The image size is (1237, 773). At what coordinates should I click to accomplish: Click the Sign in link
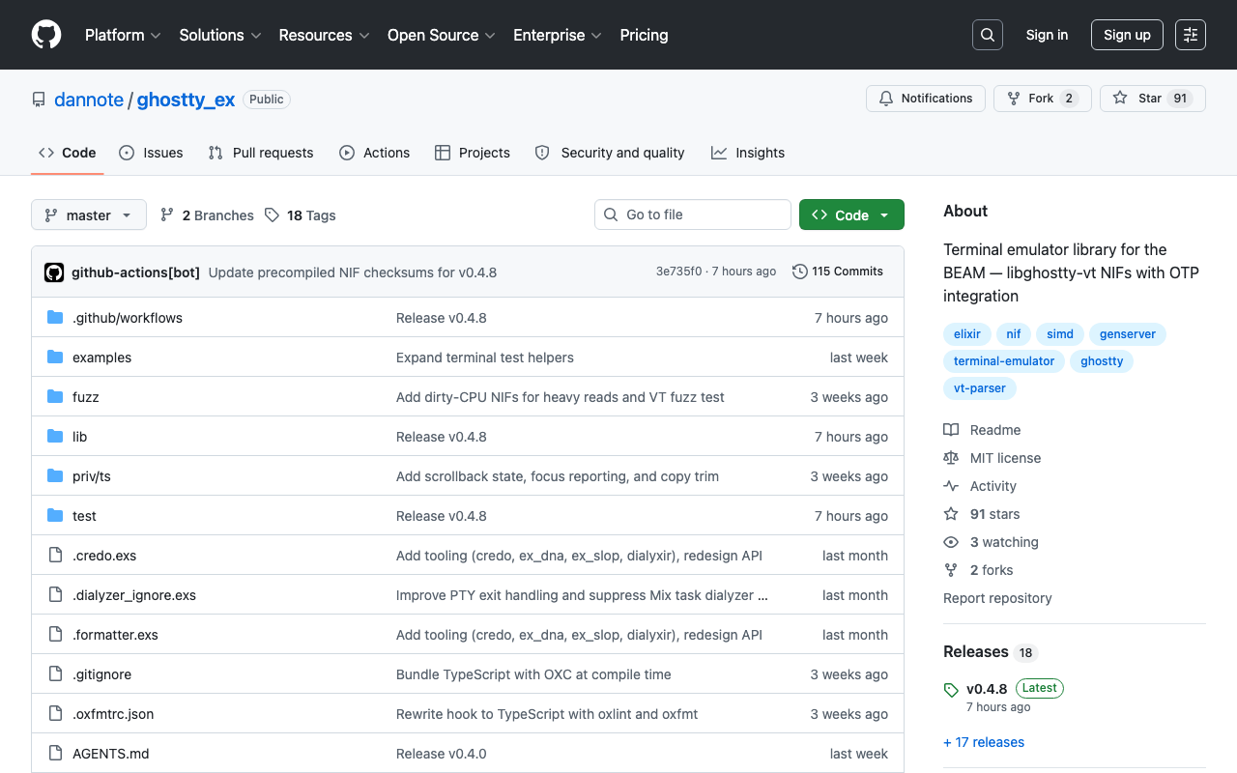[x=1047, y=35]
